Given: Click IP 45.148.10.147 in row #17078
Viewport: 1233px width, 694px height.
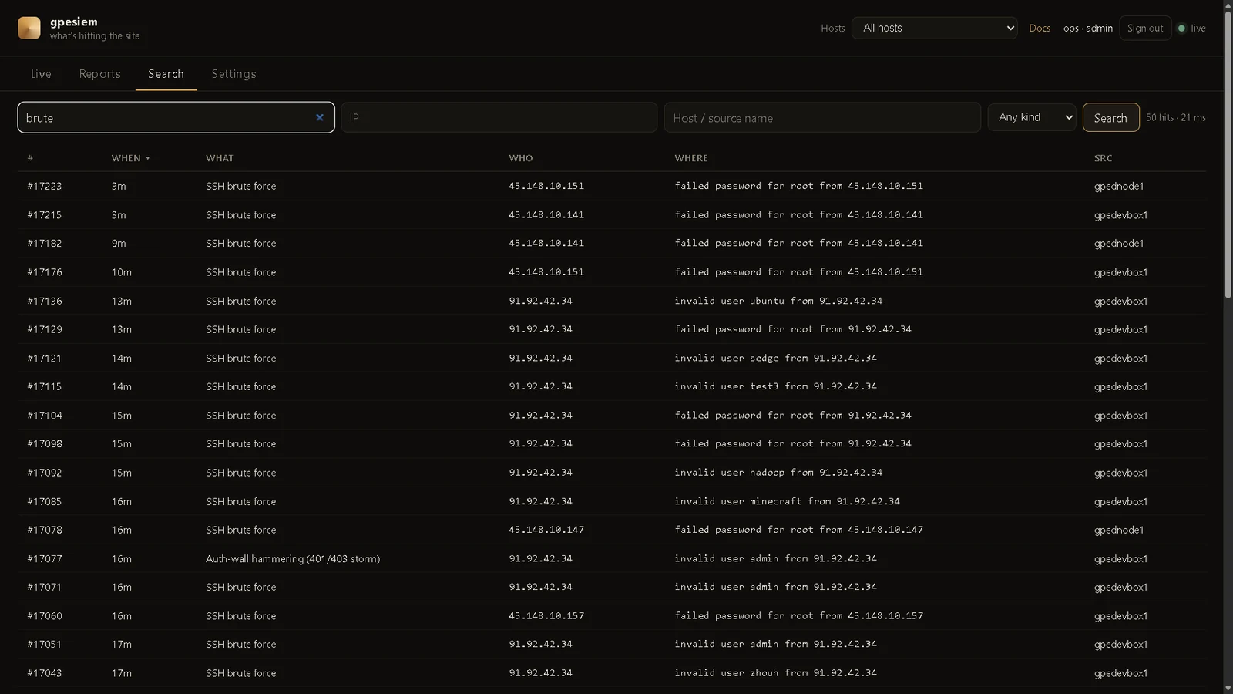Looking at the screenshot, I should 546,530.
